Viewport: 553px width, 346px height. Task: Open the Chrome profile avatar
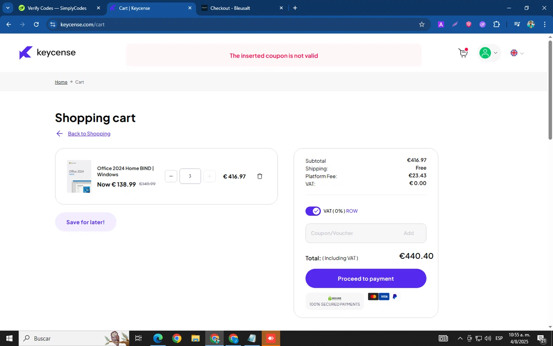click(x=531, y=24)
